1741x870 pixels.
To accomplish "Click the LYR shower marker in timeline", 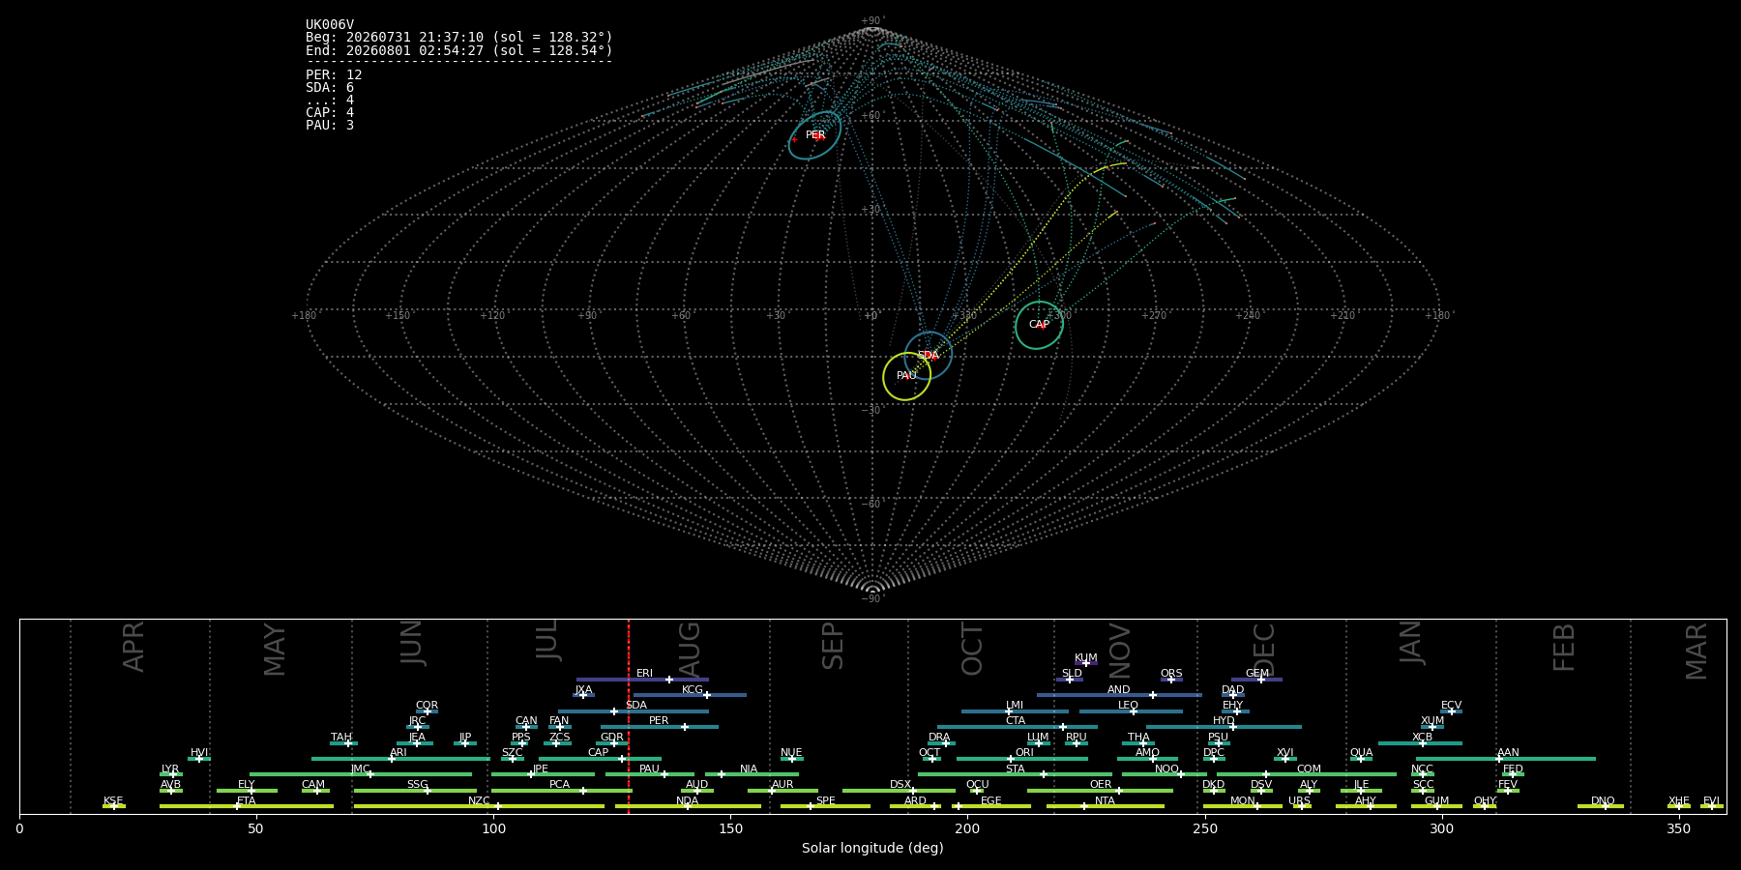I will pos(171,774).
